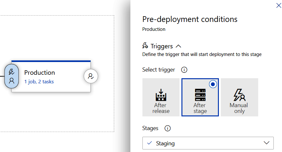Click the Staging value in Stages combo box
The width and height of the screenshot is (282, 152).
(165, 143)
